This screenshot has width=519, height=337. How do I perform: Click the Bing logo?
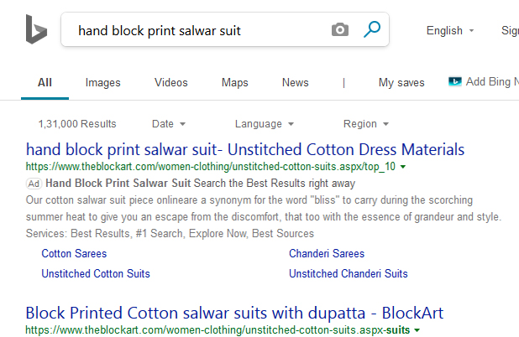36,29
